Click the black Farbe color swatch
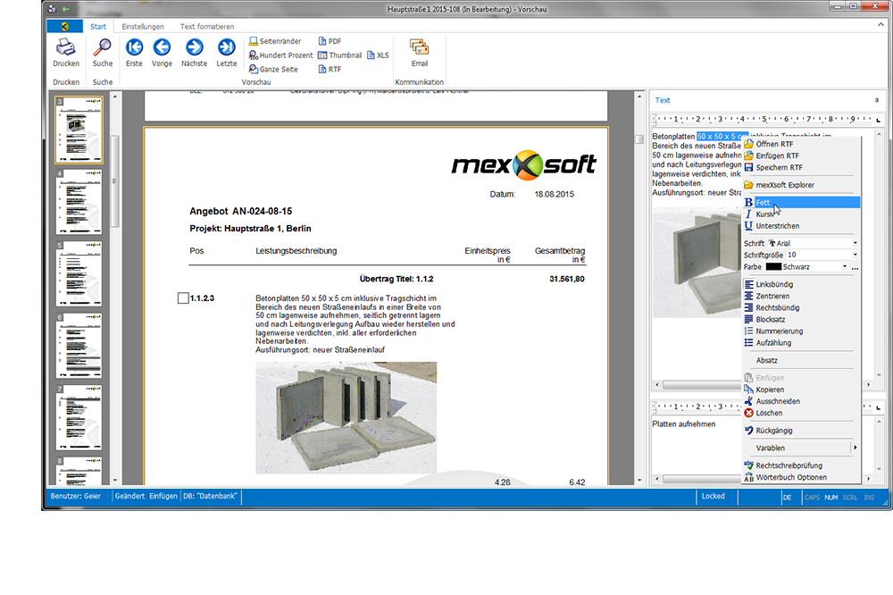Viewport: 893px width, 595px height. click(773, 266)
